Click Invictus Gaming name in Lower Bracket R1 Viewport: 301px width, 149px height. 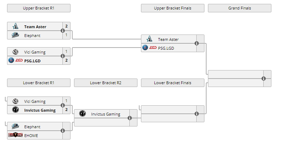[40, 110]
